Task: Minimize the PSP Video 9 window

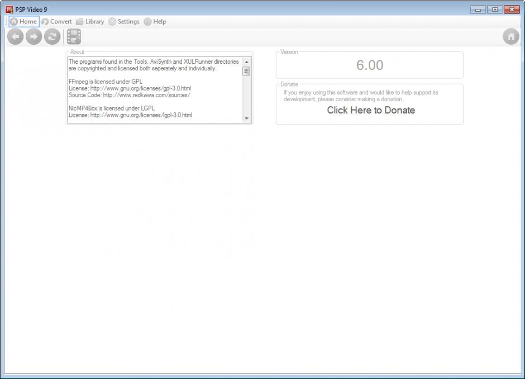Action: pos(478,10)
